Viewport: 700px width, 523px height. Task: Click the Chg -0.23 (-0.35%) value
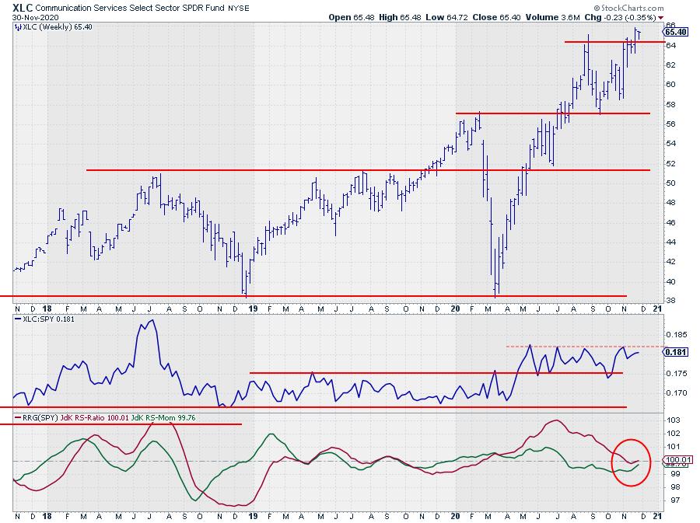[620, 17]
